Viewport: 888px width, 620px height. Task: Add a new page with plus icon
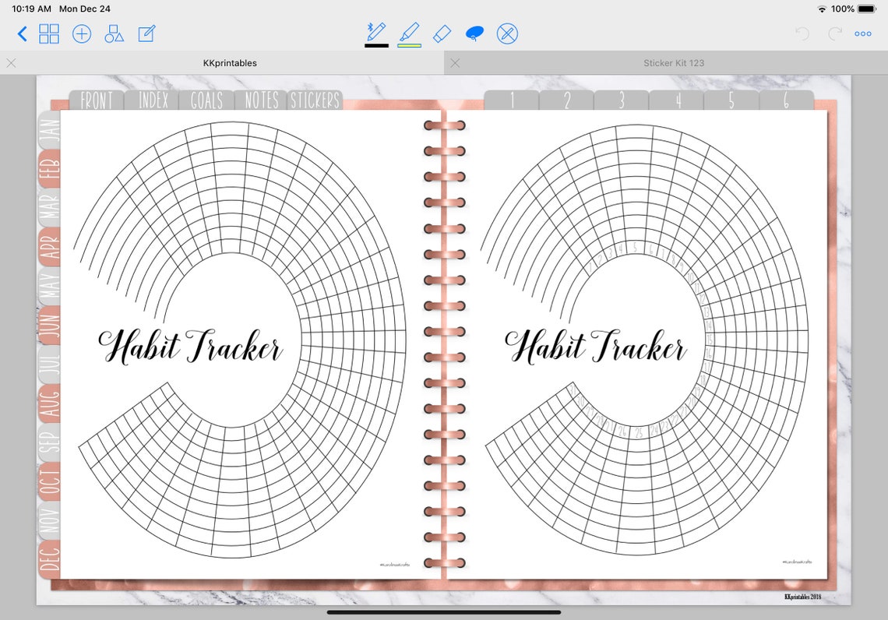coord(82,33)
